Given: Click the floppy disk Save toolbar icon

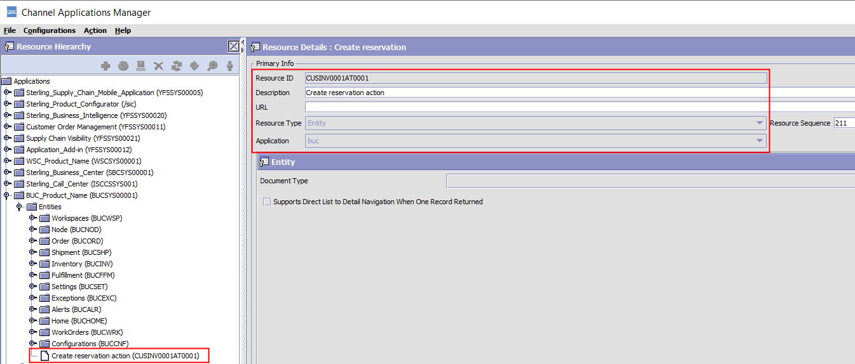Looking at the screenshot, I should pyautogui.click(x=141, y=66).
